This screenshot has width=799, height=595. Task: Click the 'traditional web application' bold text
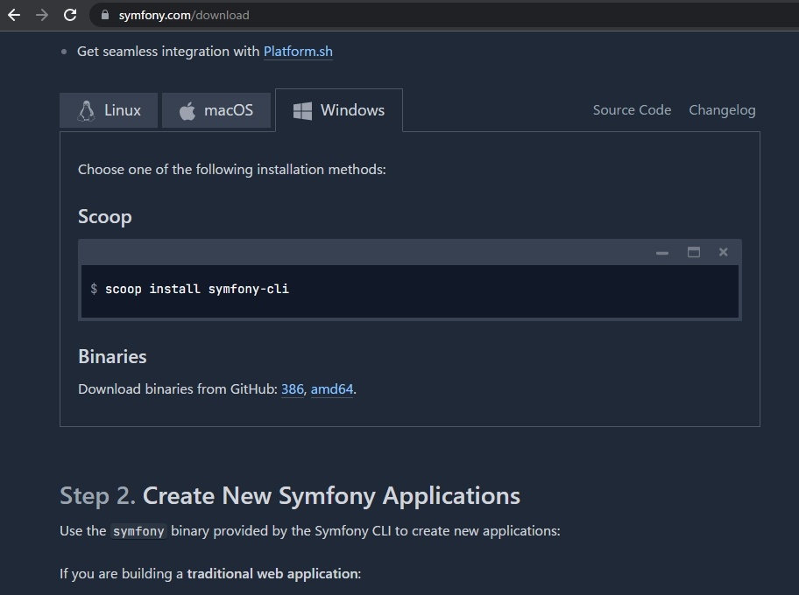272,574
